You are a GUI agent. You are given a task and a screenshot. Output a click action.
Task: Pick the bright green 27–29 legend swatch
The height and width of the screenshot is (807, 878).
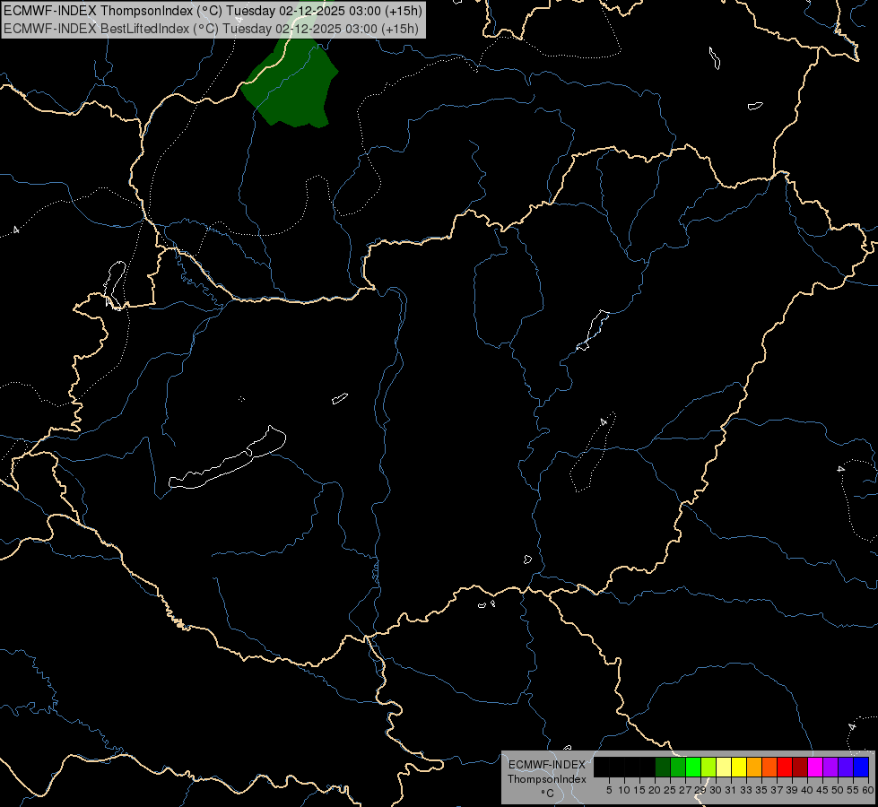tap(694, 767)
